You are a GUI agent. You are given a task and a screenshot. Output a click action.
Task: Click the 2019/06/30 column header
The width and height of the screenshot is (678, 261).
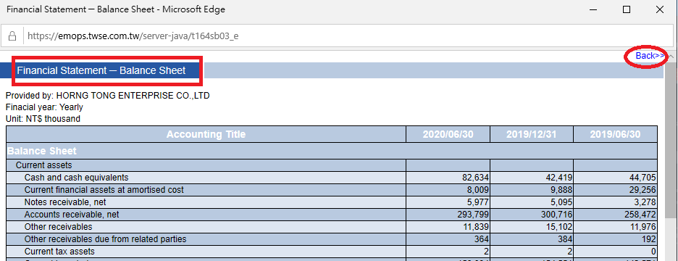tap(615, 134)
